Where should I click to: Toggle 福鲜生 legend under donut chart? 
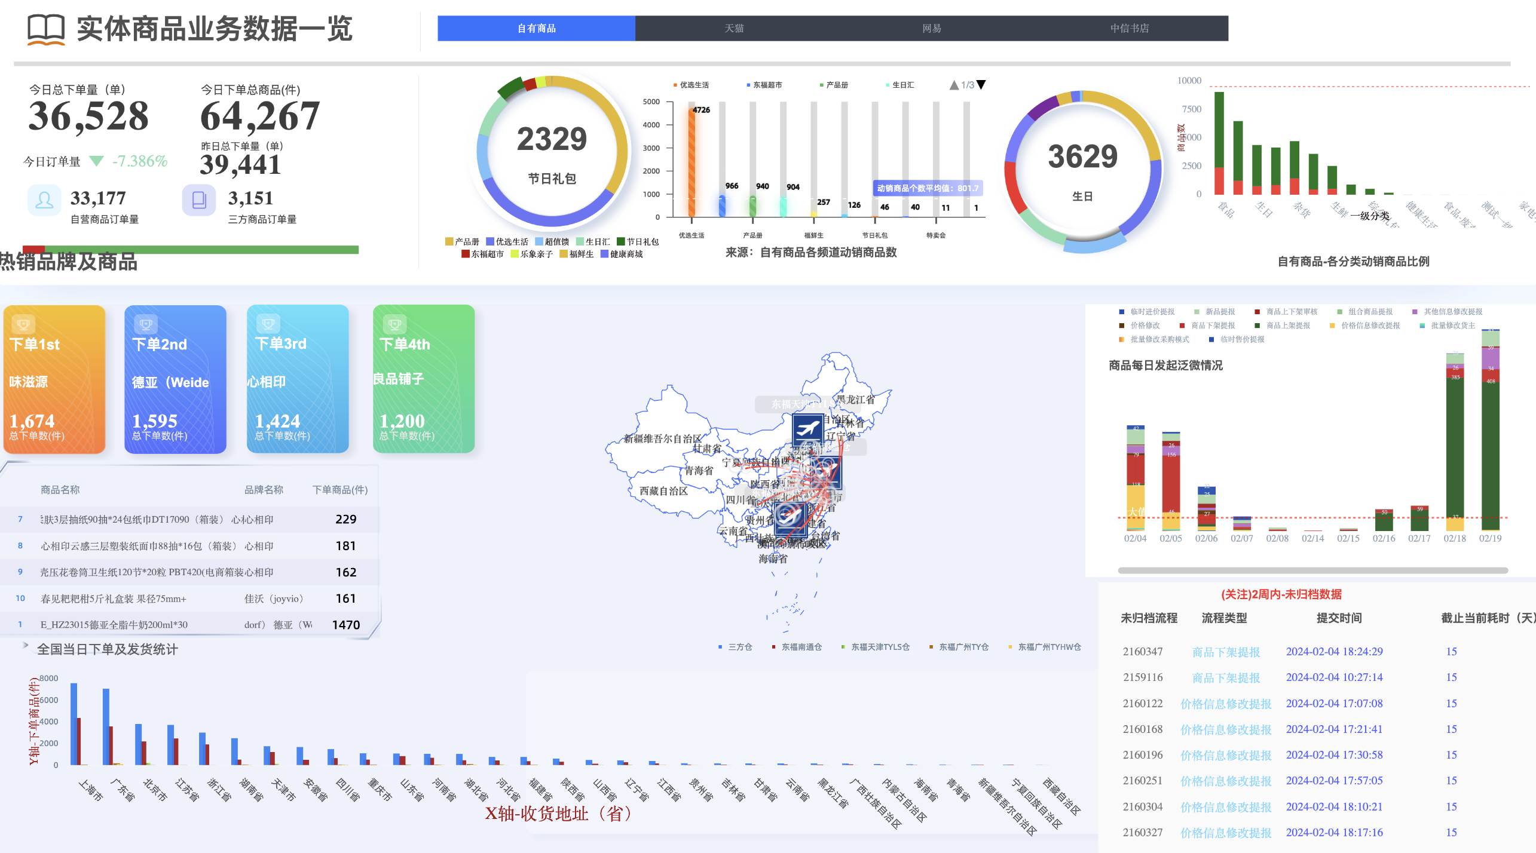pyautogui.click(x=576, y=254)
